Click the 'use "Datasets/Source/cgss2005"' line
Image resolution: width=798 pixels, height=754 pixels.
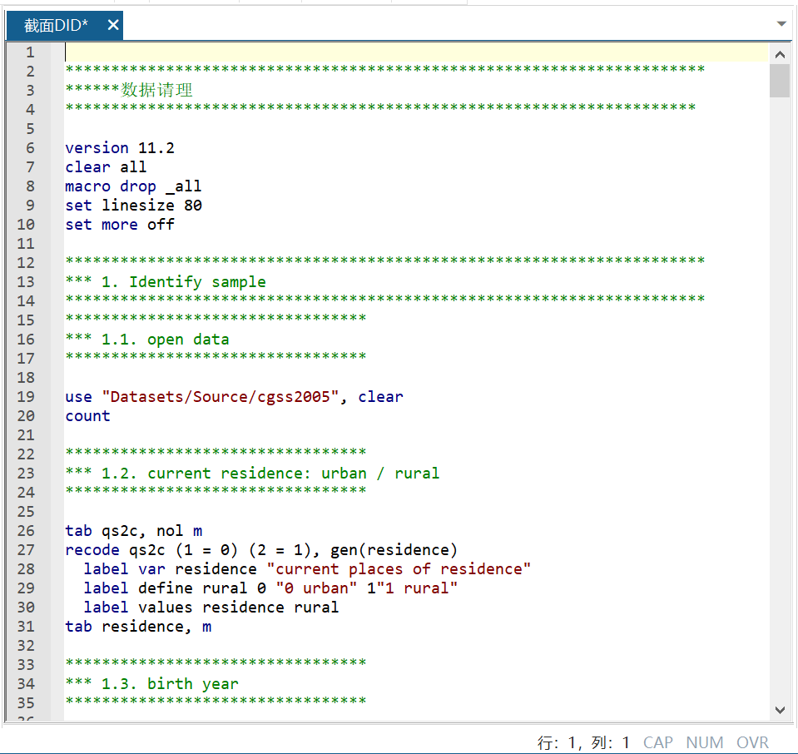coord(234,397)
